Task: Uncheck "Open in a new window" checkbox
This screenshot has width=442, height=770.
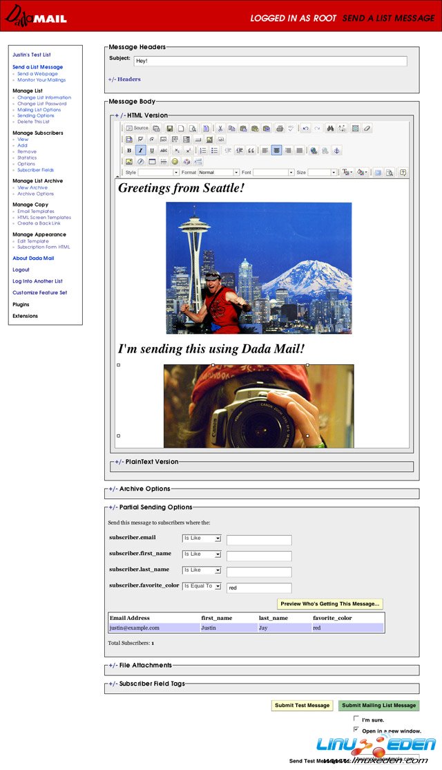Action: point(356,730)
